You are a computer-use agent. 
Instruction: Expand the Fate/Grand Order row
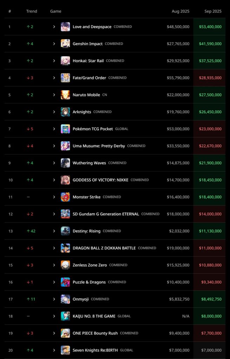point(54,78)
